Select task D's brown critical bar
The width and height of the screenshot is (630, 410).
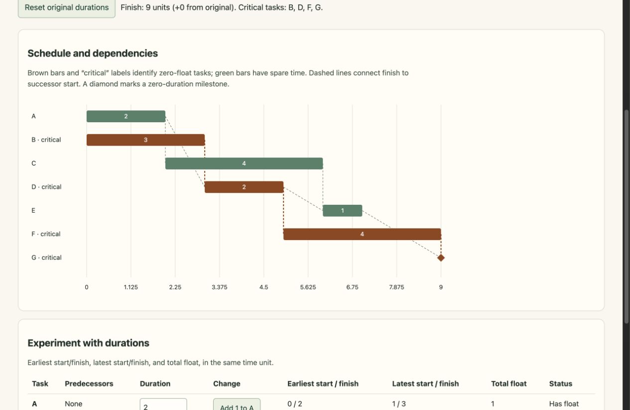[244, 187]
